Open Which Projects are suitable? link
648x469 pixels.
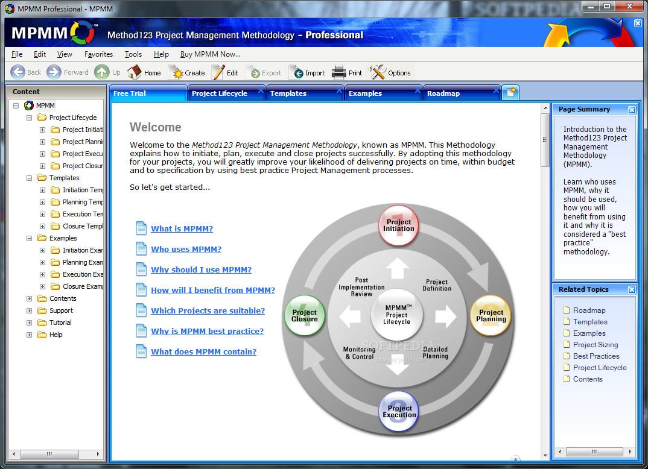coord(208,310)
